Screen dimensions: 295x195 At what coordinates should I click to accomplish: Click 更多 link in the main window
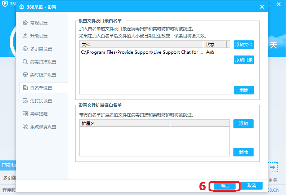[273, 180]
